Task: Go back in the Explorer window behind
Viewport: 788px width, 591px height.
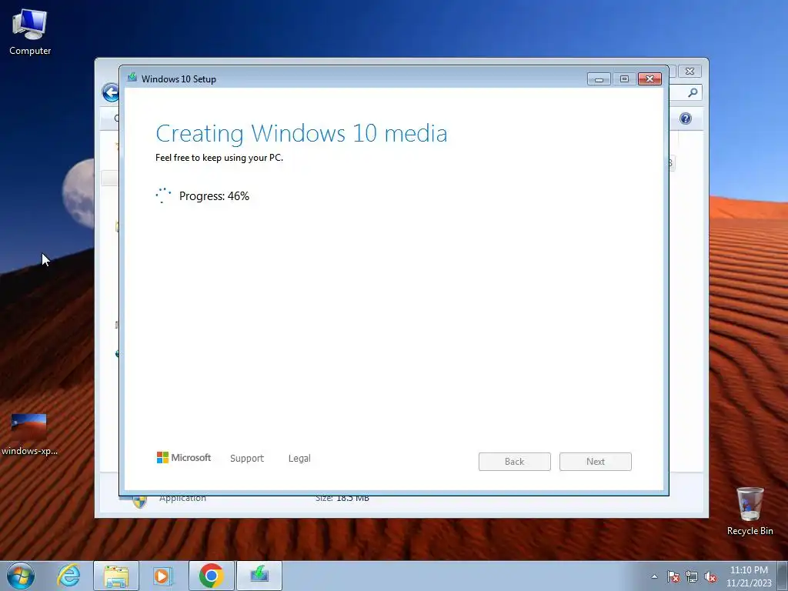Action: [x=111, y=92]
